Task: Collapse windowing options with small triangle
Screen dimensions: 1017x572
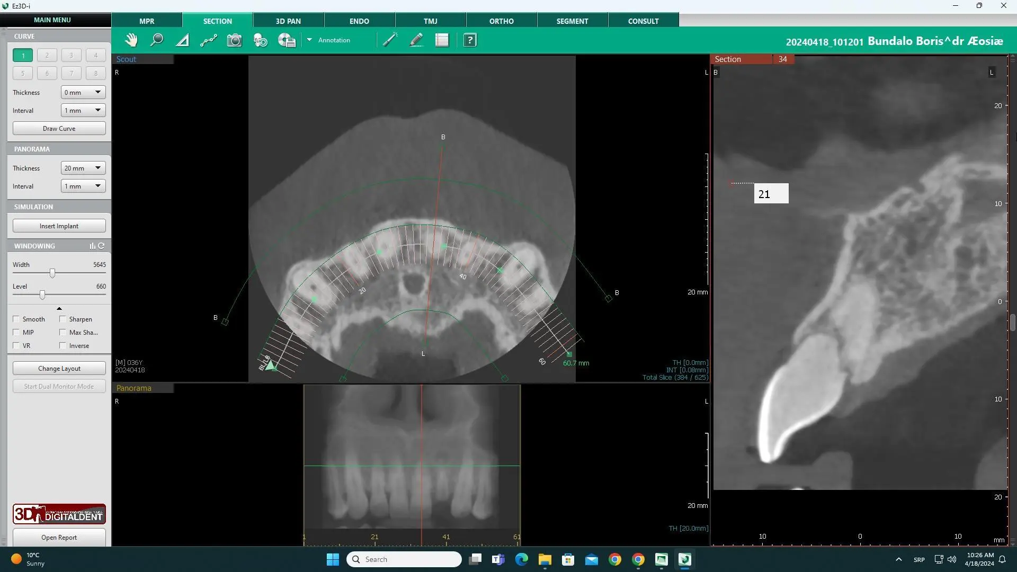Action: 59,308
